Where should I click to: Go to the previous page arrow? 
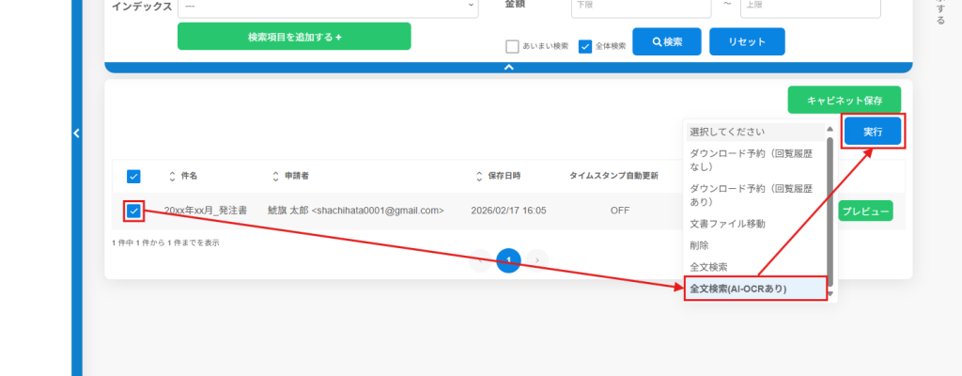point(480,259)
